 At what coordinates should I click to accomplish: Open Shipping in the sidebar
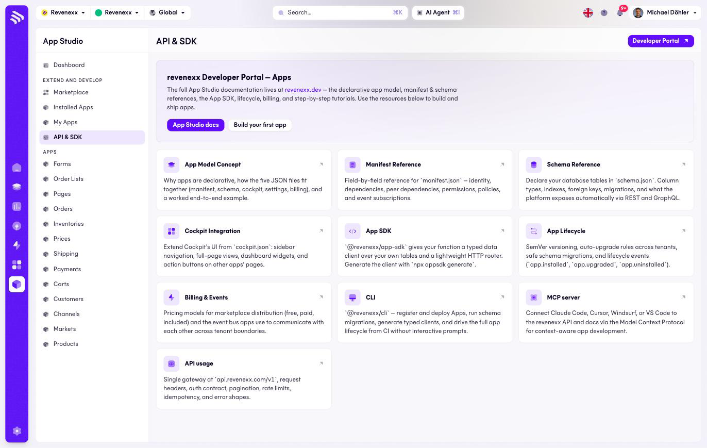click(92, 254)
